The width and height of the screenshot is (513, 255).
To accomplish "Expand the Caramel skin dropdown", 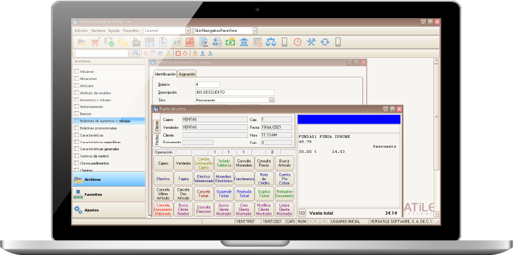I will click(x=188, y=31).
